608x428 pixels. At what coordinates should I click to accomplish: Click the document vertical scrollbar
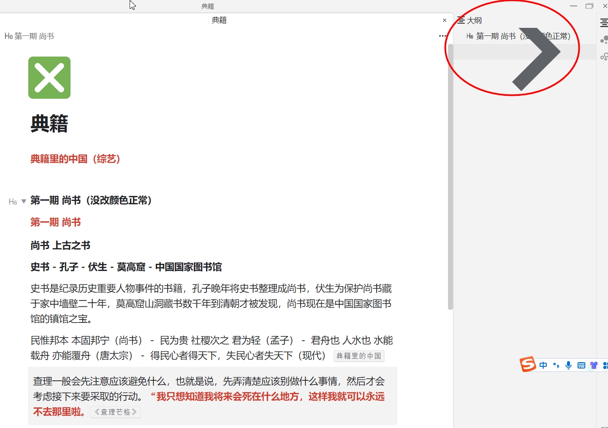pos(451,177)
